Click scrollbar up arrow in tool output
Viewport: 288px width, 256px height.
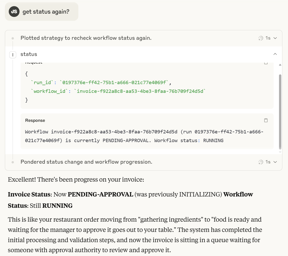[280, 65]
